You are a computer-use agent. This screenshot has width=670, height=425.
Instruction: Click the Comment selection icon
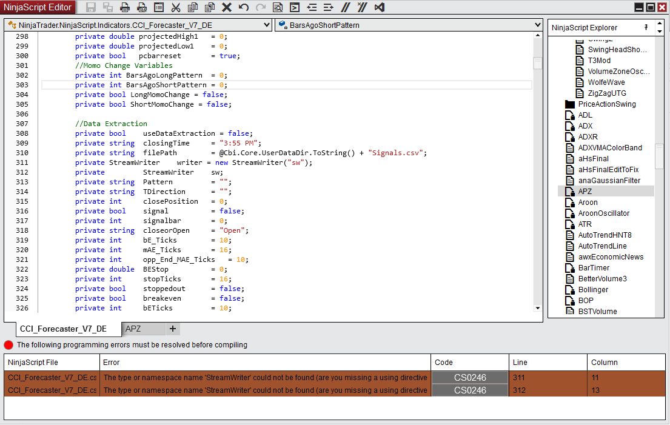346,8
